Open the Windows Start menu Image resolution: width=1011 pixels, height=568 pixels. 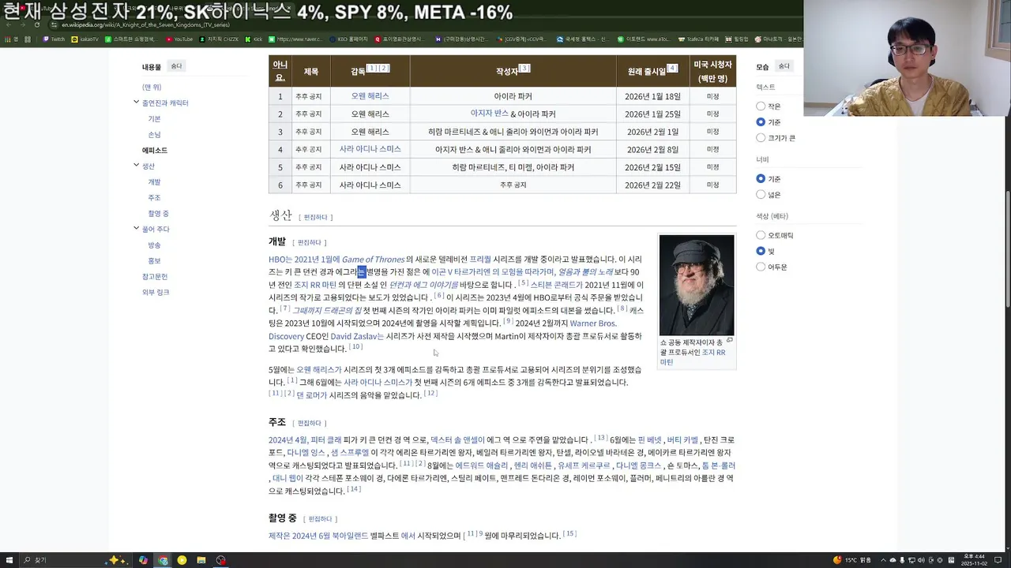pyautogui.click(x=9, y=560)
